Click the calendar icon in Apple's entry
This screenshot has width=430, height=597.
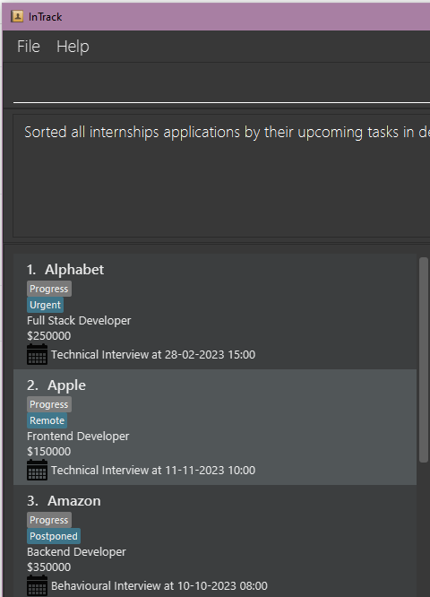click(x=38, y=470)
